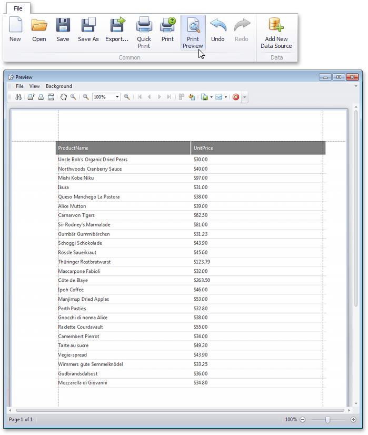Click the vertical scrollbar thumb in preview
Screen dimensions: 368x435
pos(356,208)
